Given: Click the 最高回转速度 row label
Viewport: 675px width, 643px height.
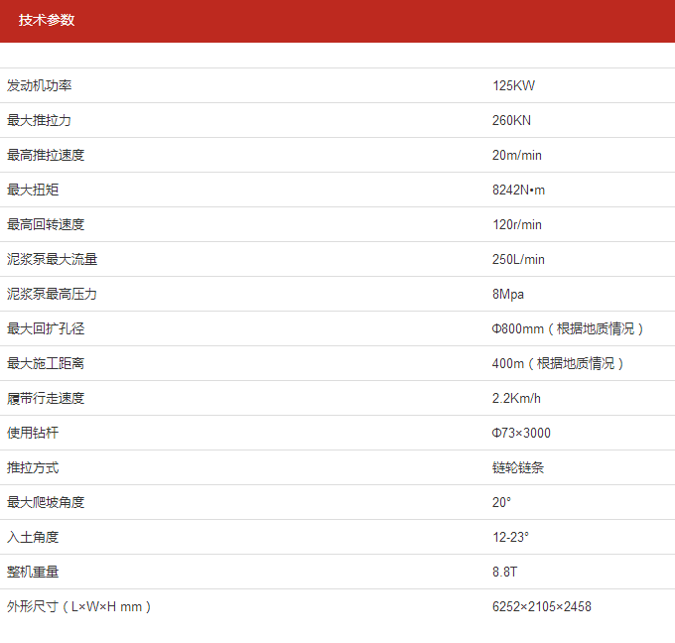Looking at the screenshot, I should (x=46, y=224).
